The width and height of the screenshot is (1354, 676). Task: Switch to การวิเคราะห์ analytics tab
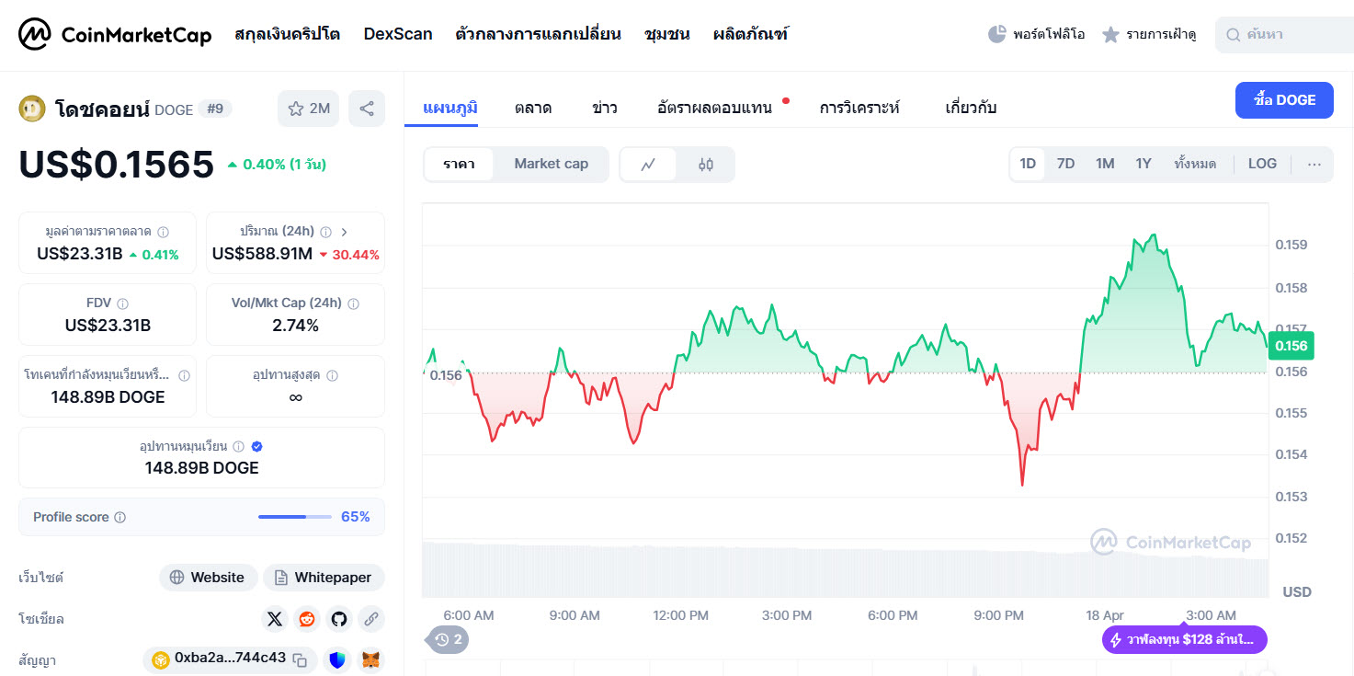pyautogui.click(x=859, y=108)
